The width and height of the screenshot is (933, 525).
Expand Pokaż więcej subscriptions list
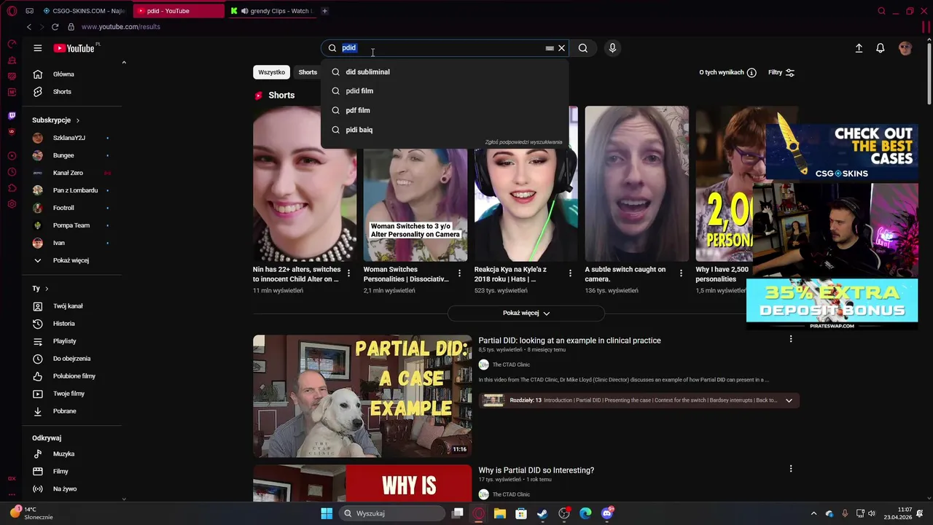click(73, 260)
